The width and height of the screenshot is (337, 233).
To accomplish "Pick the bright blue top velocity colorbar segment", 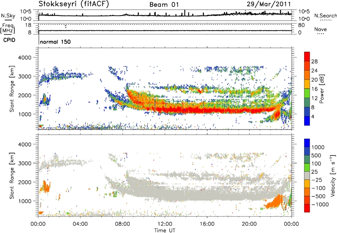I will click(x=307, y=143).
